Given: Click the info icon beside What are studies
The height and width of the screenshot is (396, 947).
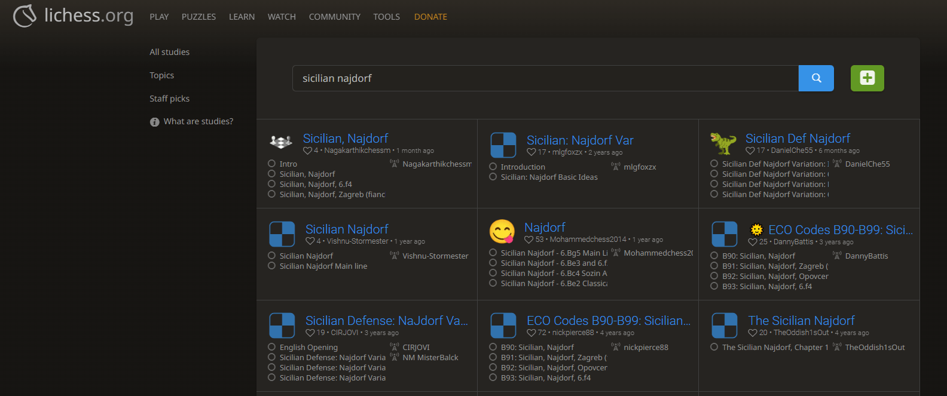Looking at the screenshot, I should coord(154,122).
